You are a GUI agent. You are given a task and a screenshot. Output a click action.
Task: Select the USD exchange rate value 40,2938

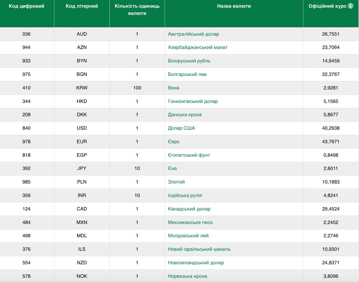pos(331,128)
